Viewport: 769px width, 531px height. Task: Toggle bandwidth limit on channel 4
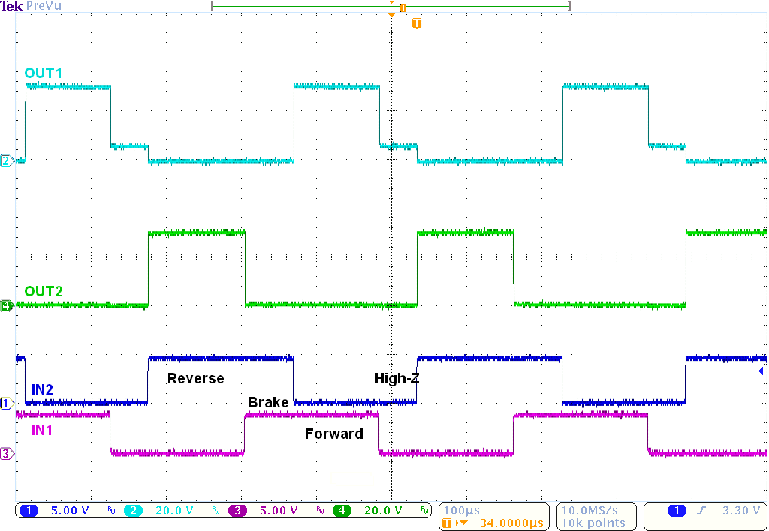[x=425, y=510]
